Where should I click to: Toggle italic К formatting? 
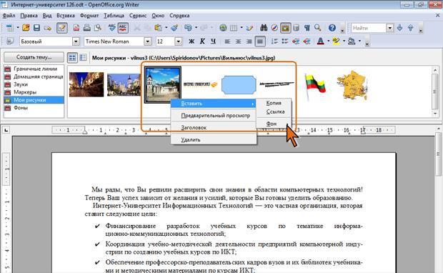point(202,41)
